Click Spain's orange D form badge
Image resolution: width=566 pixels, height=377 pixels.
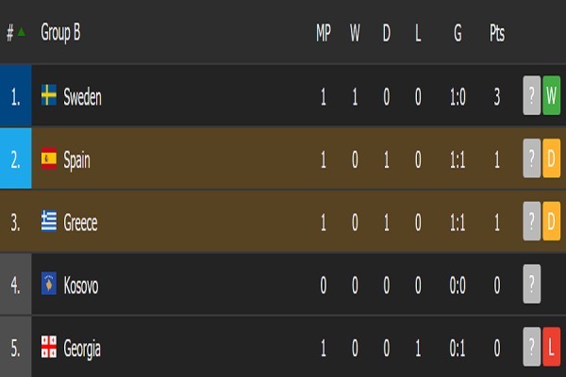[552, 158]
